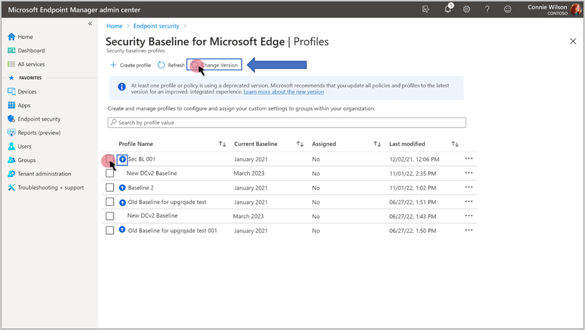585x330 pixels.
Task: Focus the Search by profile value field
Action: pyautogui.click(x=286, y=122)
